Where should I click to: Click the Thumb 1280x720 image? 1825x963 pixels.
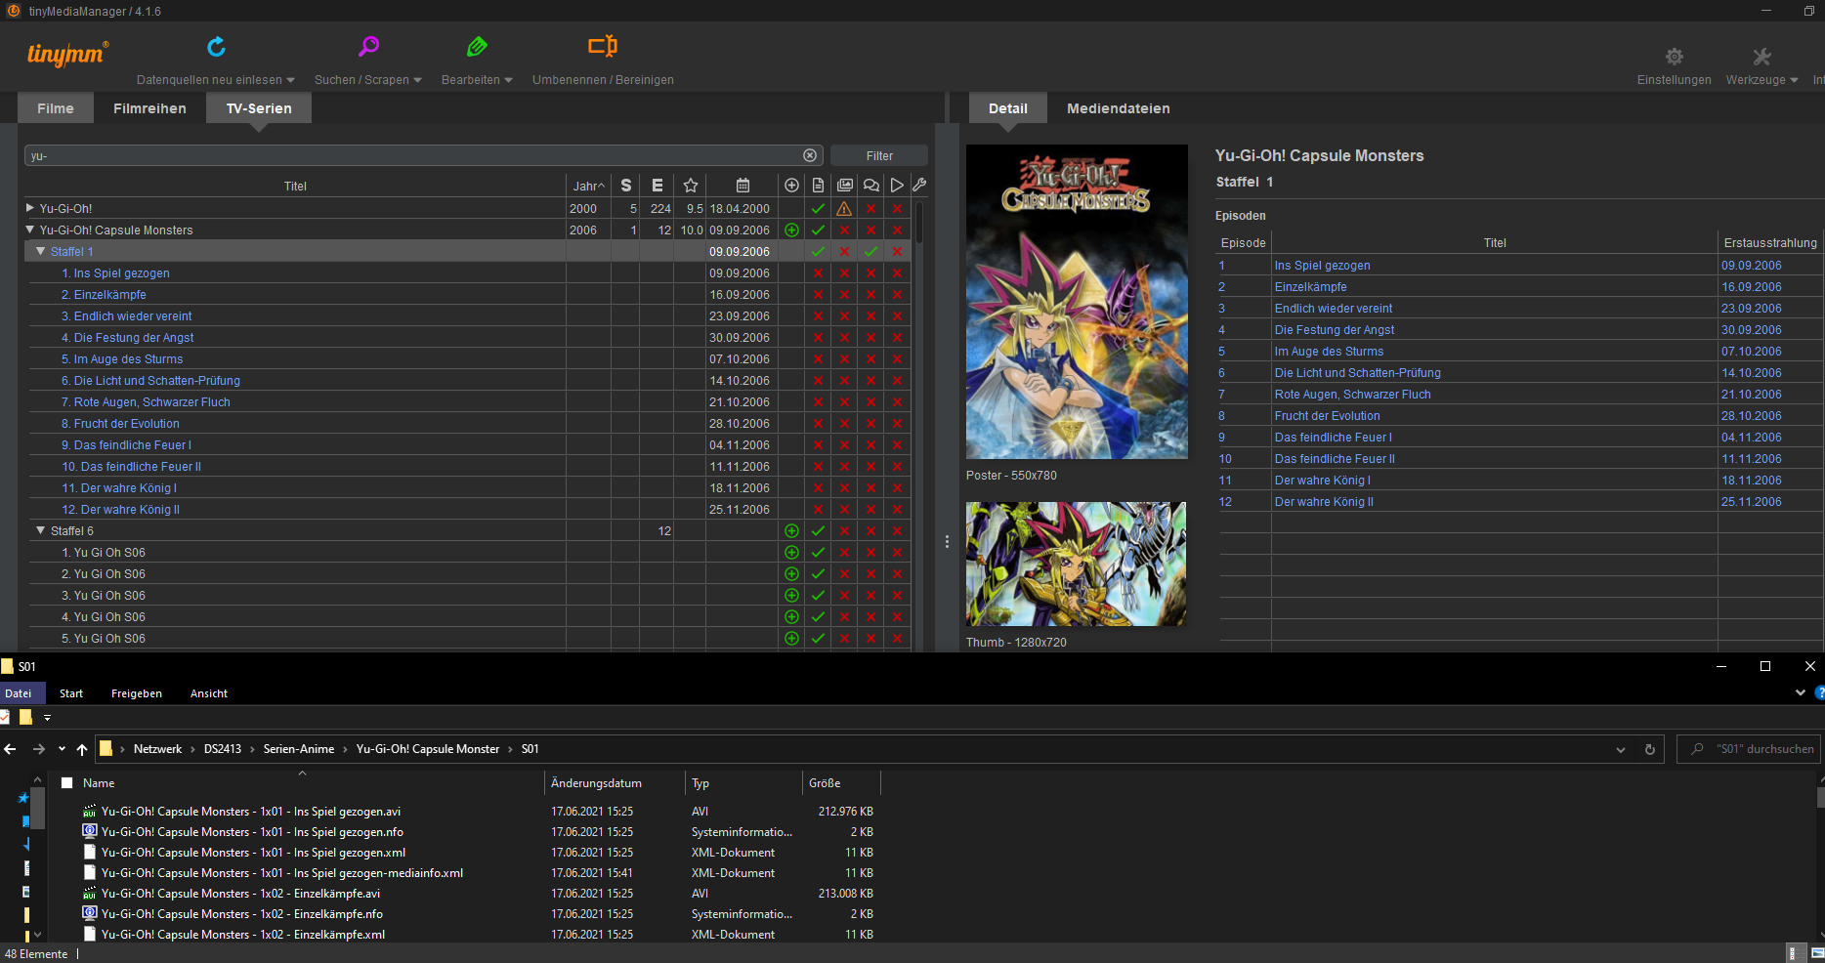[x=1076, y=564]
